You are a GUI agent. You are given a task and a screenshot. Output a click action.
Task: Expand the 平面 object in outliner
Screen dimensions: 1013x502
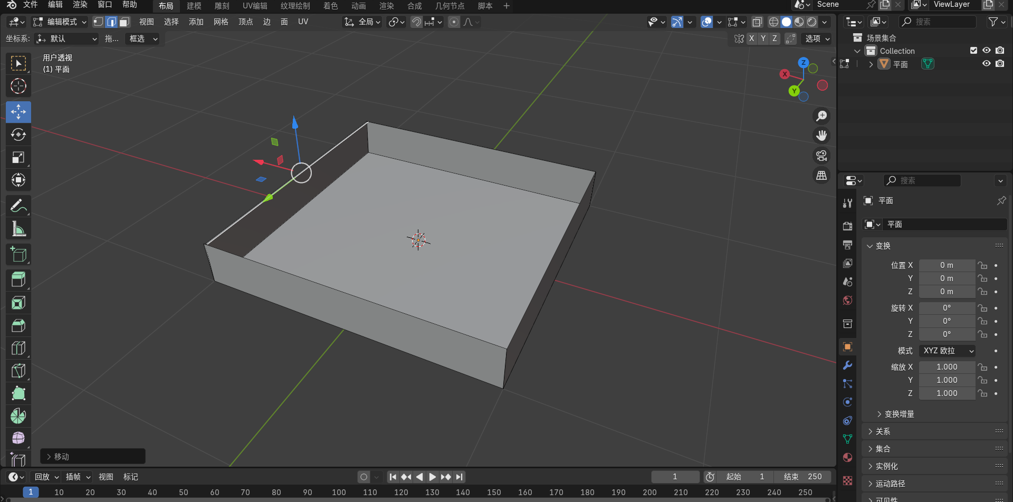coord(871,64)
